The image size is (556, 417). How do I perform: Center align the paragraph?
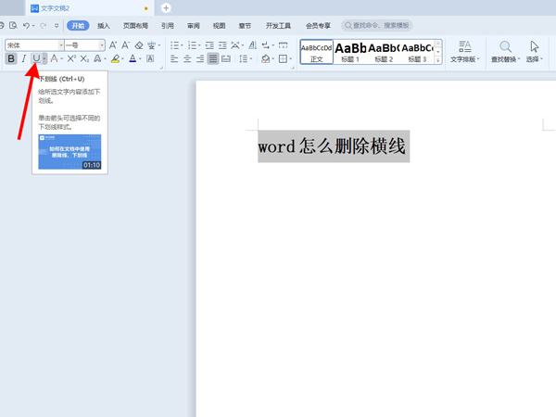coord(187,59)
